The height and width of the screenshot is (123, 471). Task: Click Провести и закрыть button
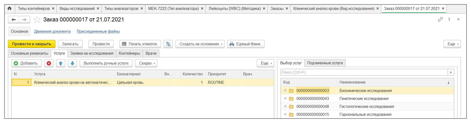[x=31, y=44]
